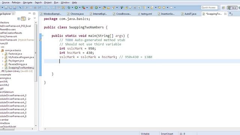Viewport: 240px width, 135px height.
Task: Click the Open Type icon in the toolbar
Action: coord(104,7)
